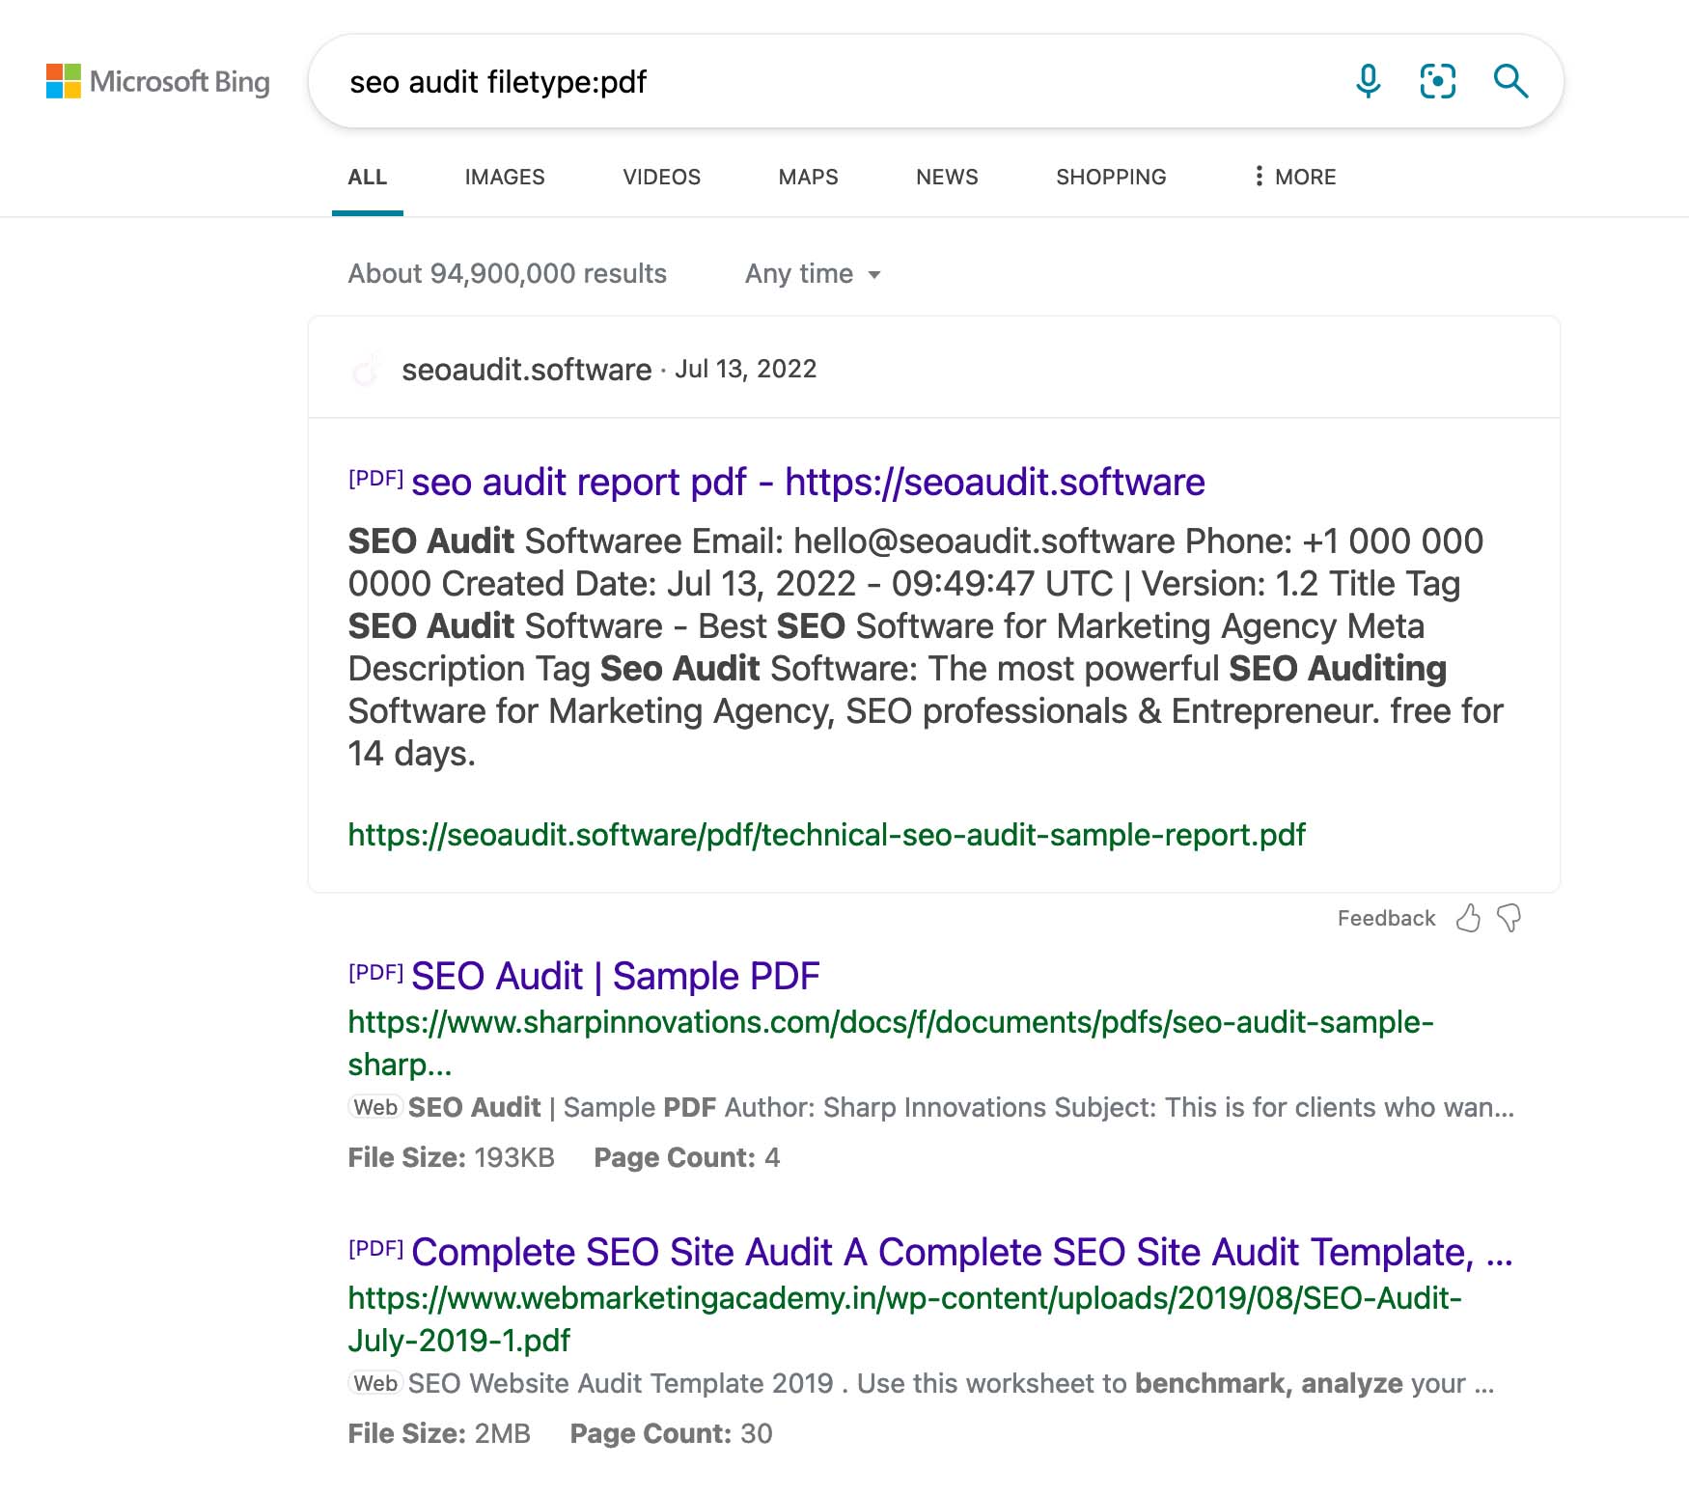Click the Jul 13, 2022 date
The width and height of the screenshot is (1689, 1496).
(745, 369)
